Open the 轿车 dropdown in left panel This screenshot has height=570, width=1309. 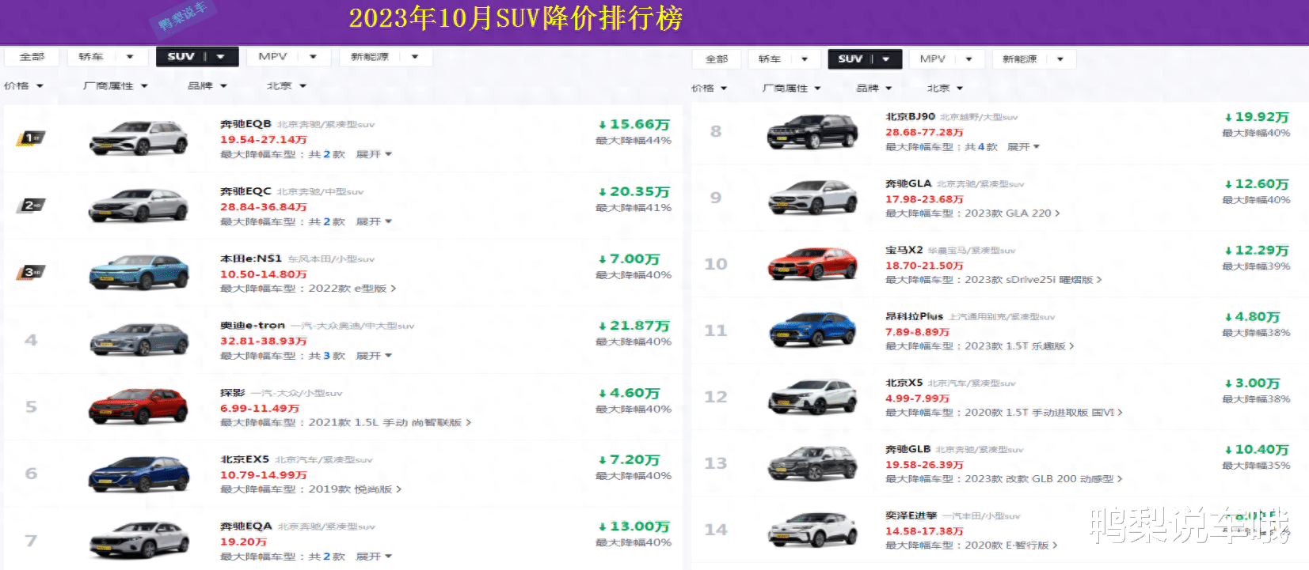tap(106, 57)
